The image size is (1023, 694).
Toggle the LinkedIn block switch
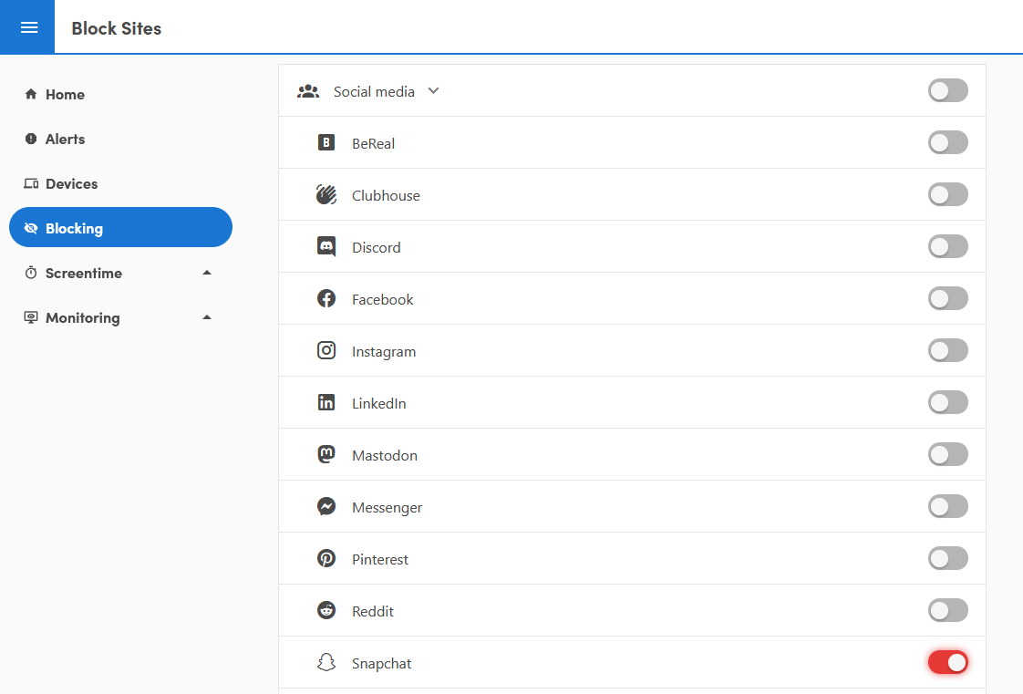[948, 402]
